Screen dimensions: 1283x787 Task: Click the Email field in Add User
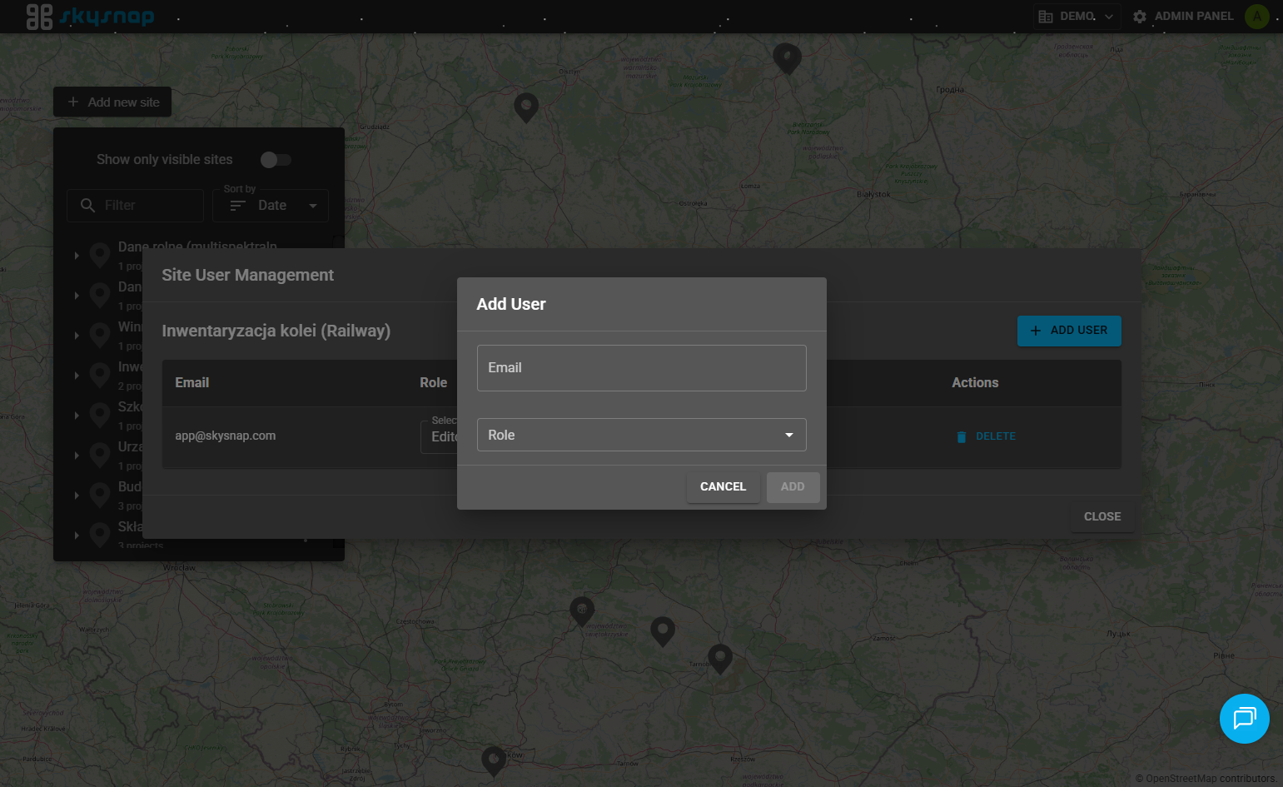[641, 368]
